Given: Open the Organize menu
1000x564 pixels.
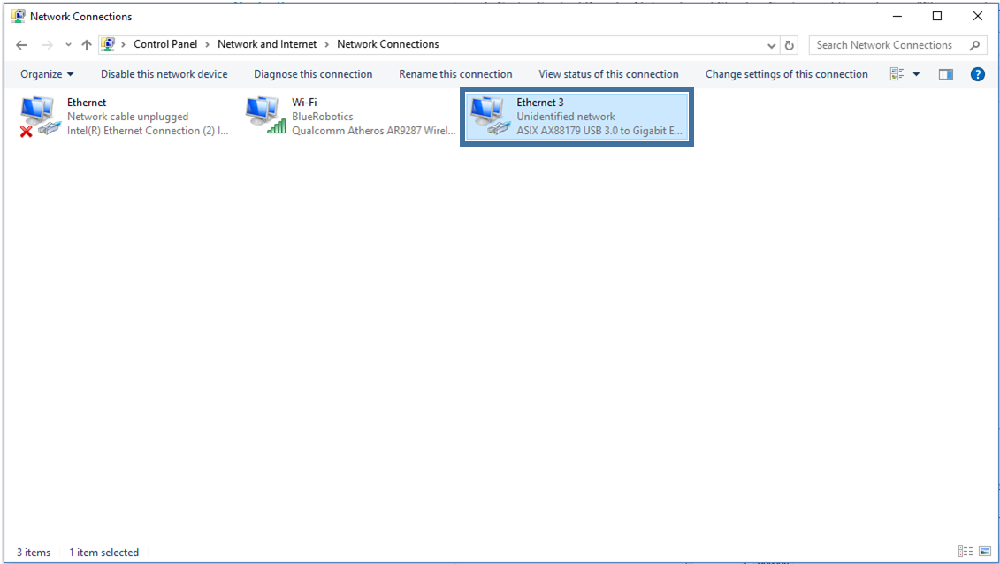Looking at the screenshot, I should 47,74.
